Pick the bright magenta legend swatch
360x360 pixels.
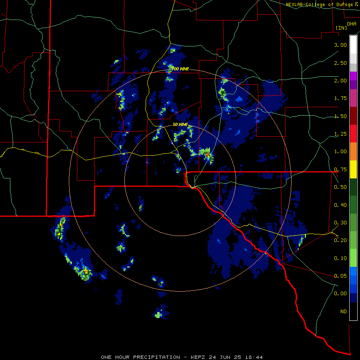(x=353, y=76)
